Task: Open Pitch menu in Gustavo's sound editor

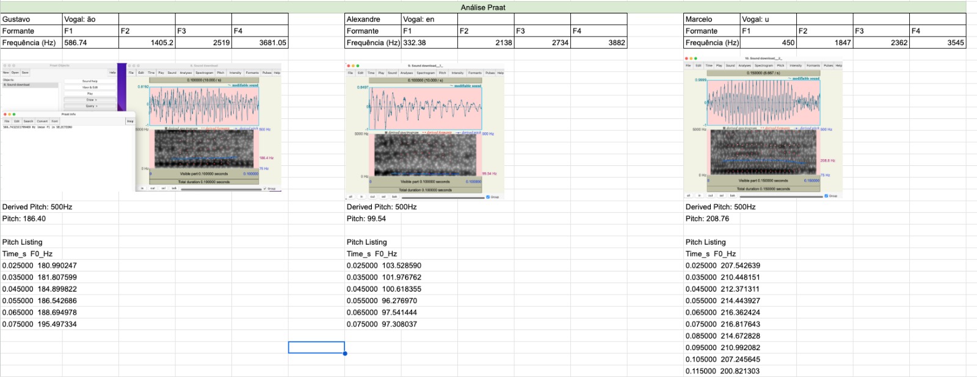Action: click(220, 73)
